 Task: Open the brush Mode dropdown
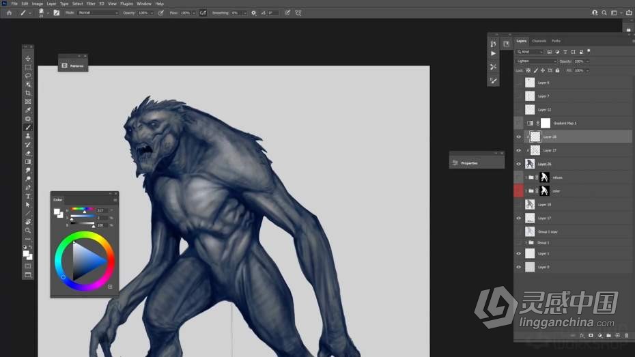(98, 13)
